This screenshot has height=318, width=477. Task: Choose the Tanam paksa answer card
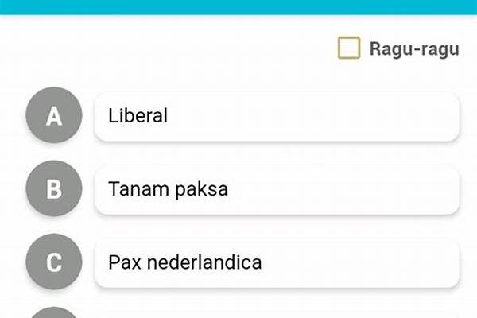(x=277, y=189)
